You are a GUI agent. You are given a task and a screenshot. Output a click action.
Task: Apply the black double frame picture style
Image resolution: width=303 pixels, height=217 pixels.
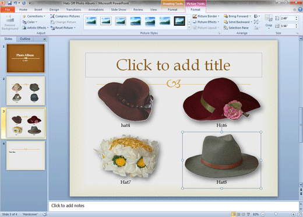coord(179,21)
